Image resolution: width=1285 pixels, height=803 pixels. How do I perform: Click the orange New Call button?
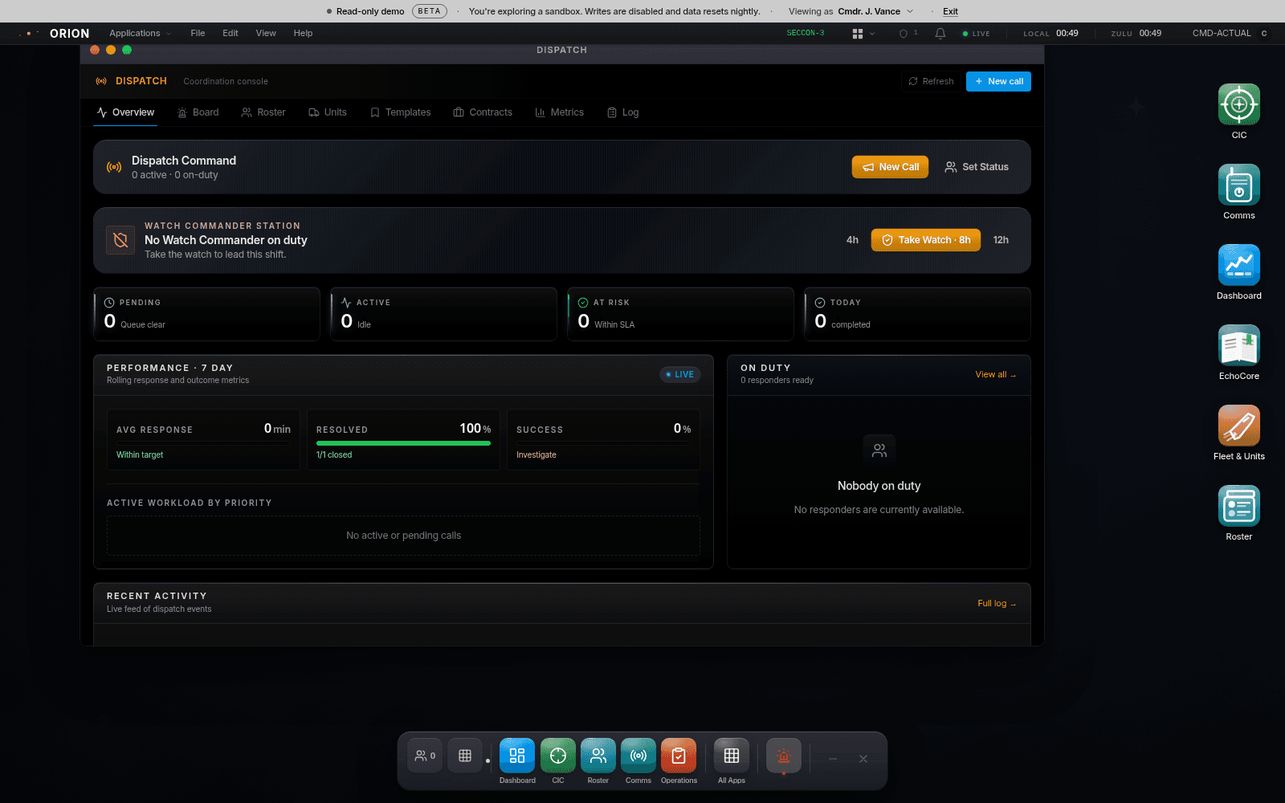[890, 167]
